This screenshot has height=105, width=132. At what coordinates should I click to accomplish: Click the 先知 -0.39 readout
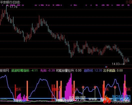[48, 70]
